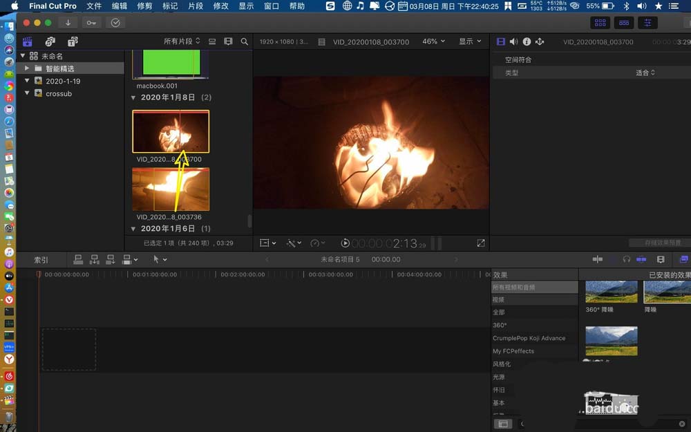Show the Share inspector
The image size is (691, 432).
click(x=540, y=41)
